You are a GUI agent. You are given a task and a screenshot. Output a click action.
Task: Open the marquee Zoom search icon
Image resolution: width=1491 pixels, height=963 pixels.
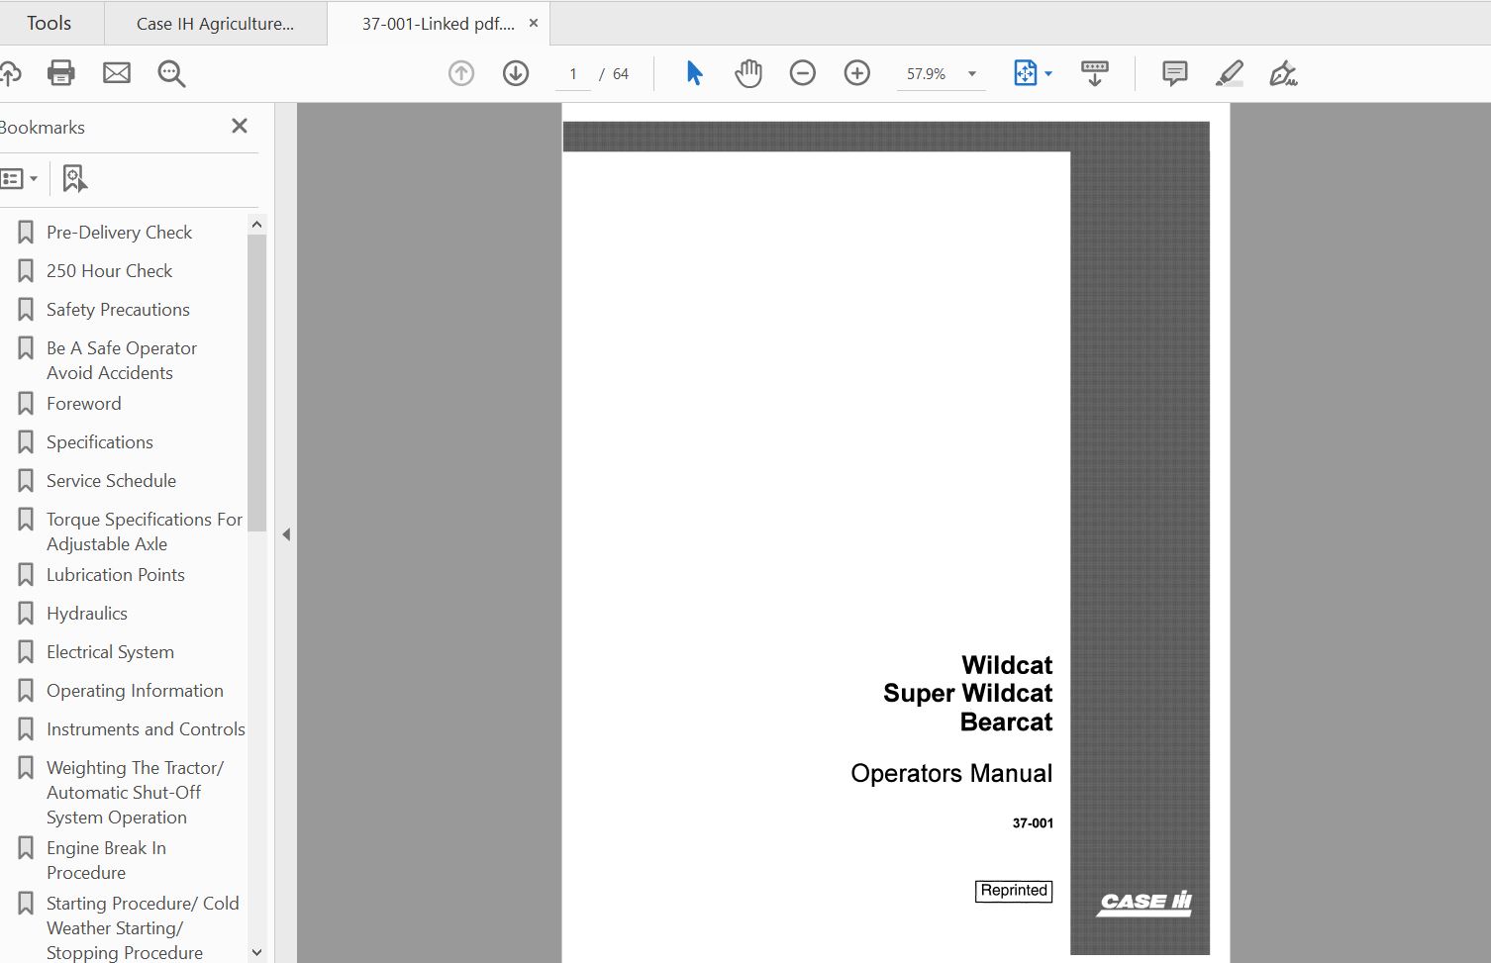170,72
